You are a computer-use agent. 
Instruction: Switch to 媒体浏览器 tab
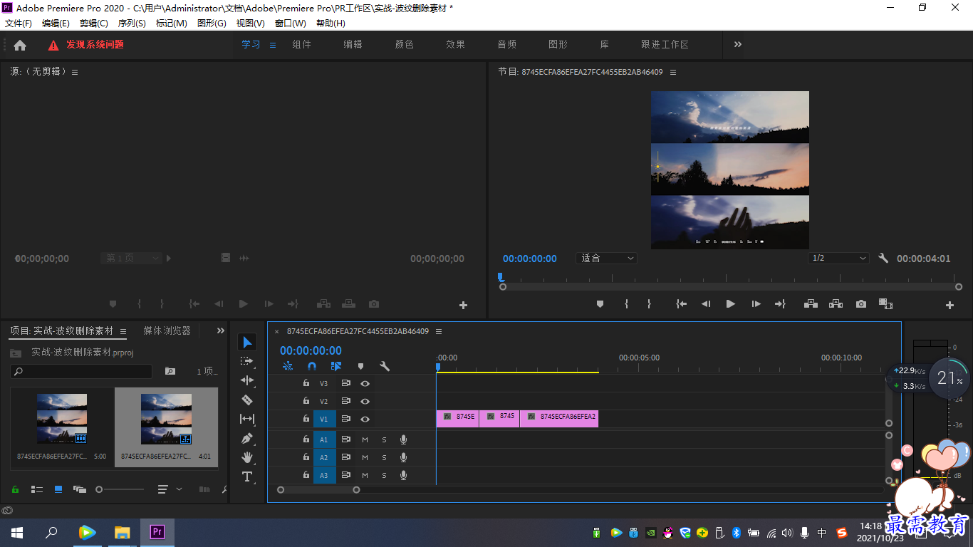pos(167,331)
